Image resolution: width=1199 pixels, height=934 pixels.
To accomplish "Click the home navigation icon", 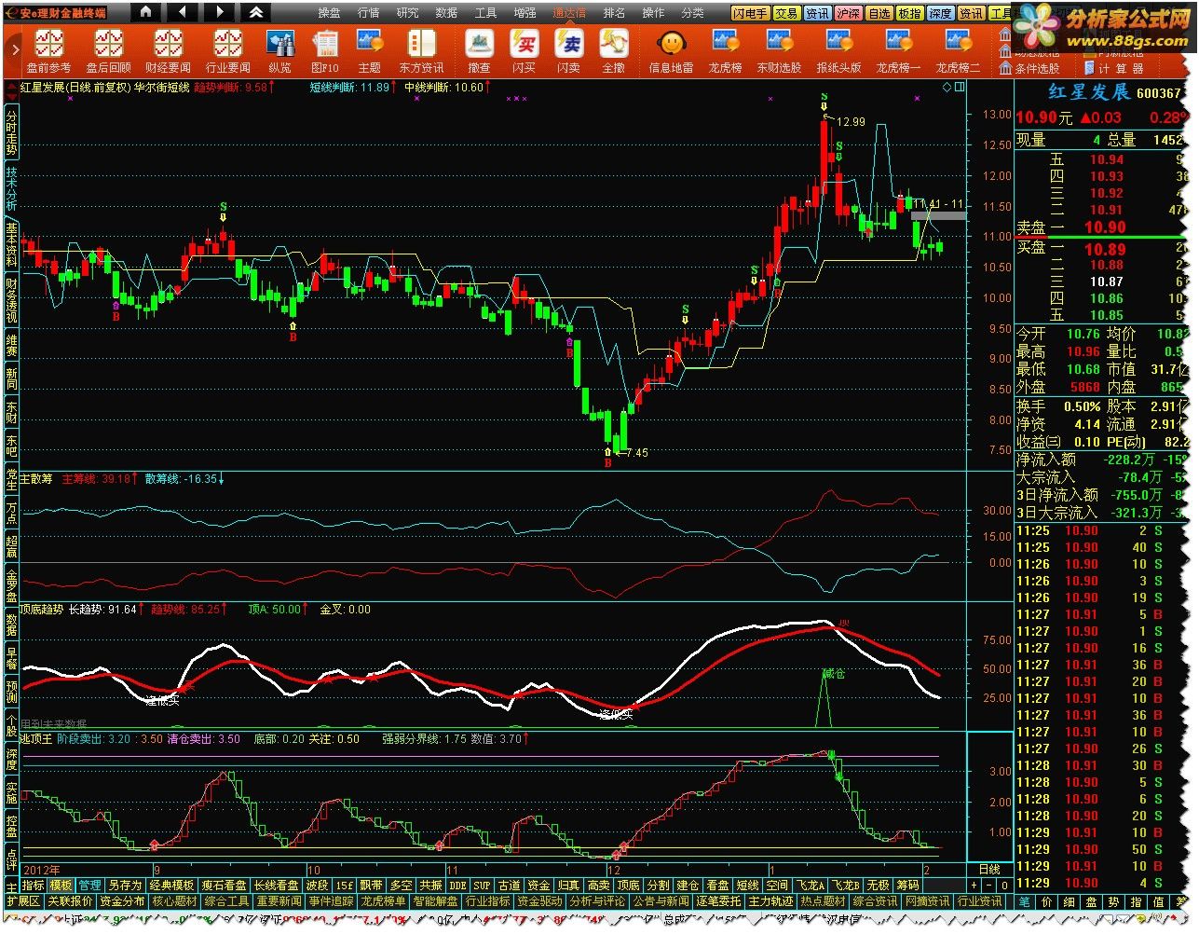I will point(145,12).
